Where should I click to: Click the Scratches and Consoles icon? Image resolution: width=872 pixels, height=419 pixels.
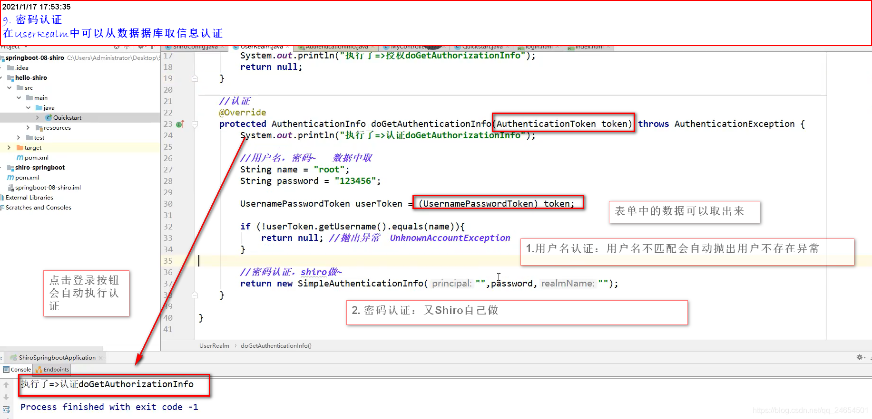2,207
